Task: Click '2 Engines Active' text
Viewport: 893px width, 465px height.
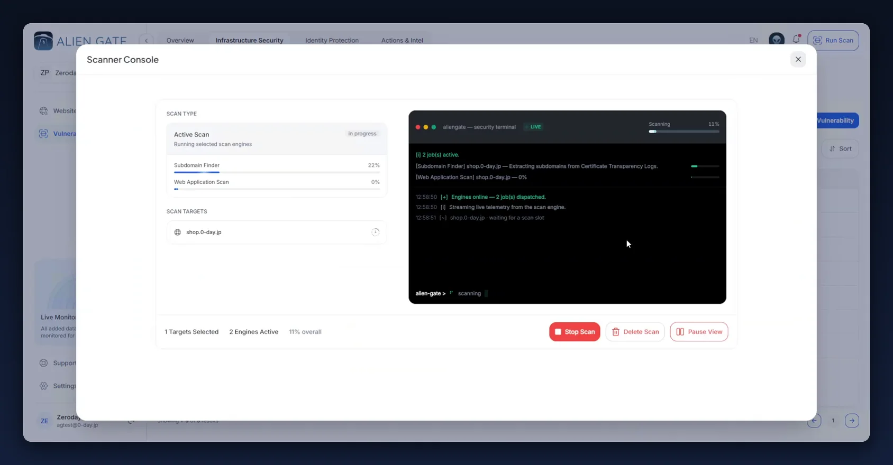Action: pos(253,332)
